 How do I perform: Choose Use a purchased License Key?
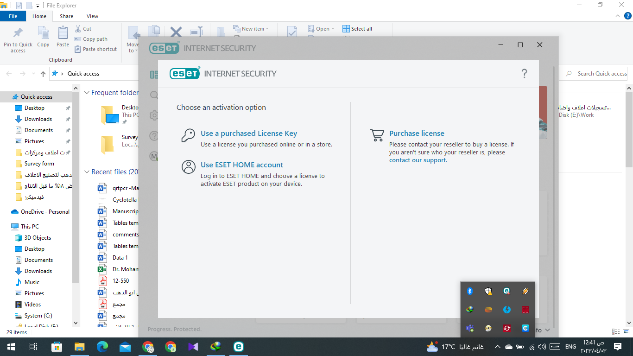coord(249,133)
